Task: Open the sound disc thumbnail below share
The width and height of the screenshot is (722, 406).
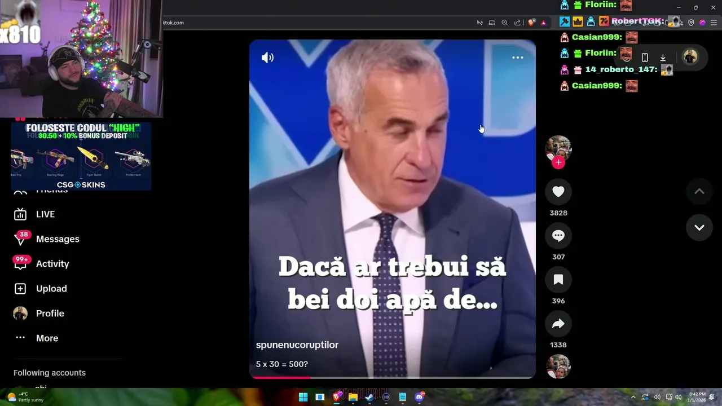Action: [x=558, y=367]
